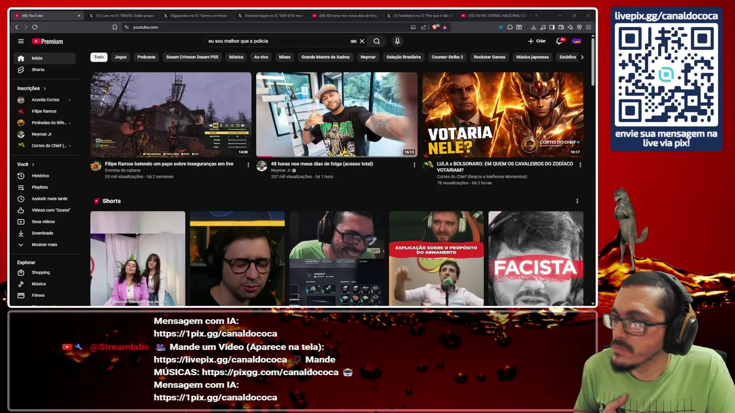Select the Counter-Strike 2 filter chip
The height and width of the screenshot is (413, 735).
447,57
